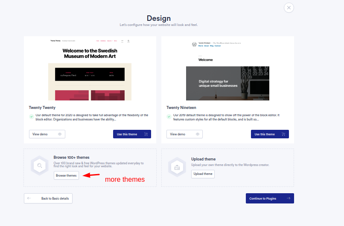Click the green checkmark under Twenty Twenty
Image resolution: width=344 pixels, height=226 pixels.
tap(32, 117)
